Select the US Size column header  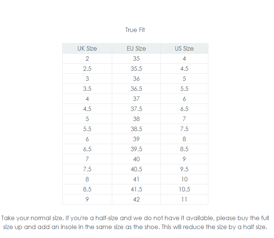coord(184,48)
